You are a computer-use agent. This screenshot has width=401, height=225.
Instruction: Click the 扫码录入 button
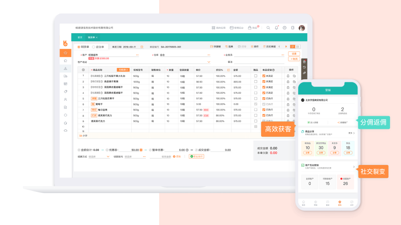(x=123, y=70)
